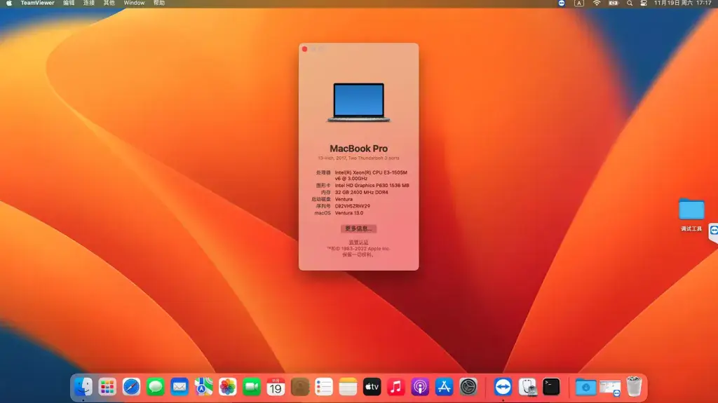Click the MacBook Pro laptop image

coord(358,102)
